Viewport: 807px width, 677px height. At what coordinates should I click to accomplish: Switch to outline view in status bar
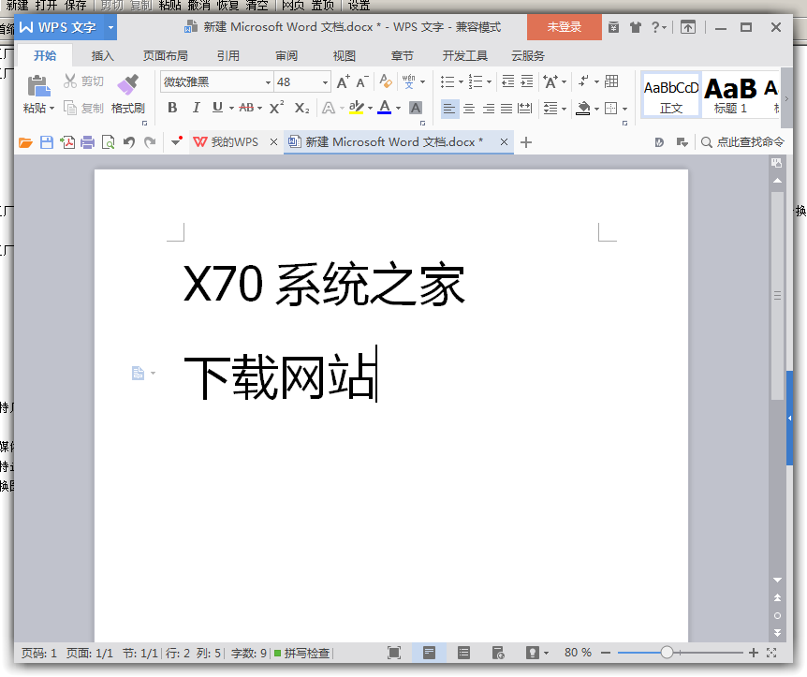463,653
